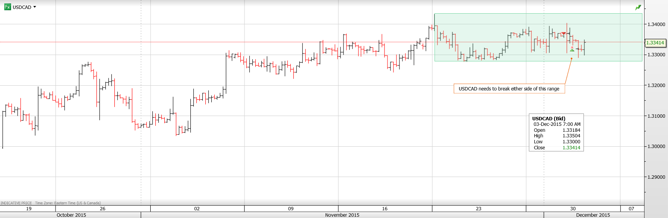Screen dimensions: 668x218
Task: Click the 1.33414 current price label
Action: click(x=655, y=43)
